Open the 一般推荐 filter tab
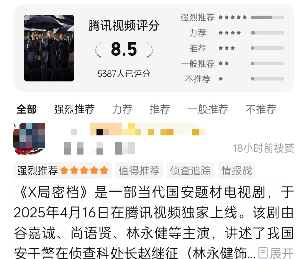The width and height of the screenshot is (308, 259). (208, 109)
